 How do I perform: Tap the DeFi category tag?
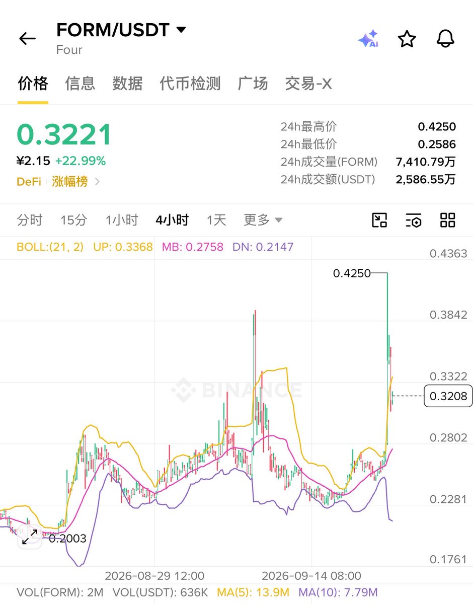pos(29,182)
